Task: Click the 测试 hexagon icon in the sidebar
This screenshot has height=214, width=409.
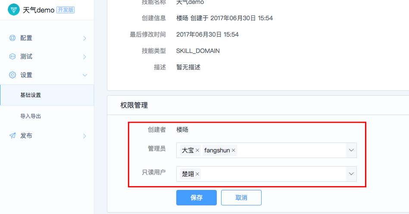Action: pos(12,56)
